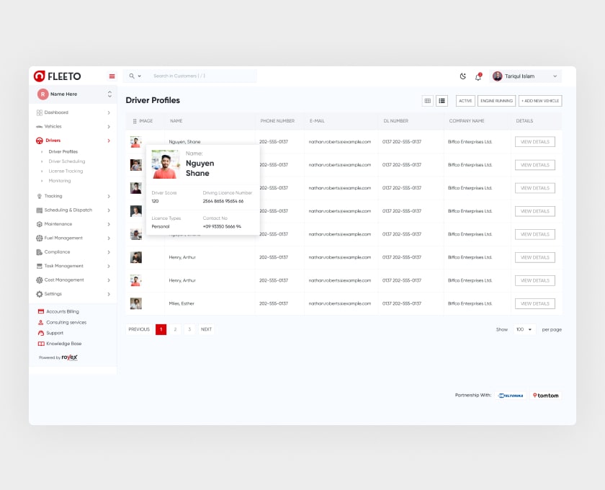Open the Show 100 per page dropdown

tap(524, 329)
